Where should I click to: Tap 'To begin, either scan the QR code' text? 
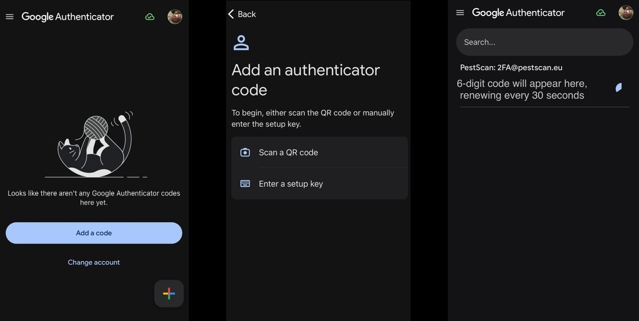coord(313,118)
